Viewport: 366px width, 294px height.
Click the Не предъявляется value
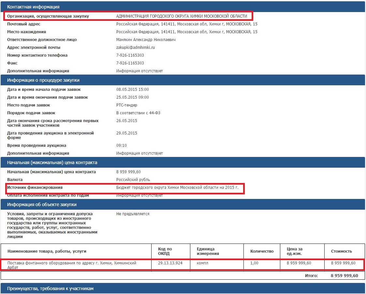tap(133, 214)
